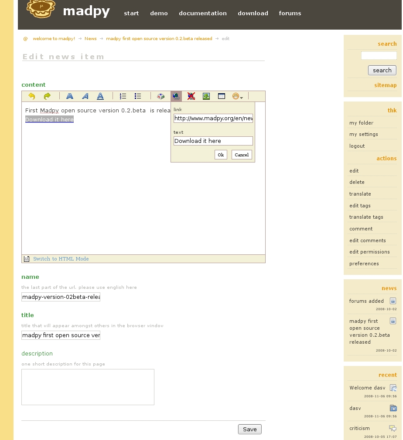
Task: Click the madpy pie logo
Action: [x=41, y=8]
